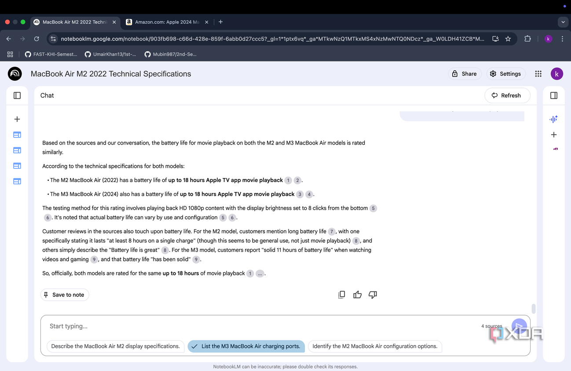Open the Mubin987/2nd-Se bookmark
Screen dimensions: 571x371
coord(170,54)
